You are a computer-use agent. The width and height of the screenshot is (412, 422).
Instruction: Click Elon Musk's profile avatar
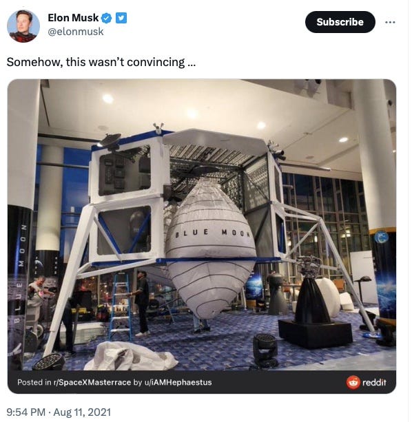23,26
